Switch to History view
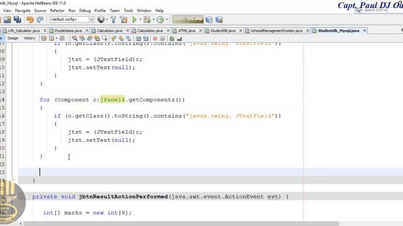The image size is (403, 226). (x=30, y=38)
